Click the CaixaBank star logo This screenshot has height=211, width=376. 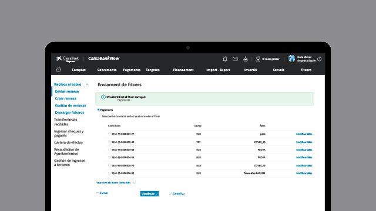59,59
